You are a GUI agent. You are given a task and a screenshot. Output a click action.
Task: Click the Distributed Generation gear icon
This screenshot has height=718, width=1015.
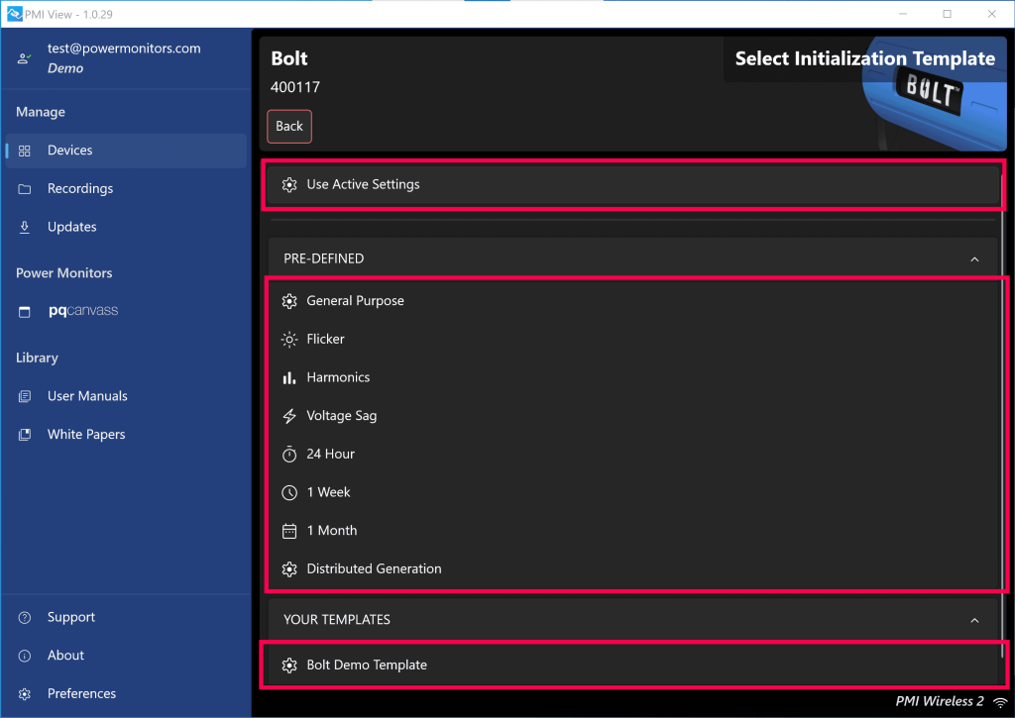coord(288,568)
